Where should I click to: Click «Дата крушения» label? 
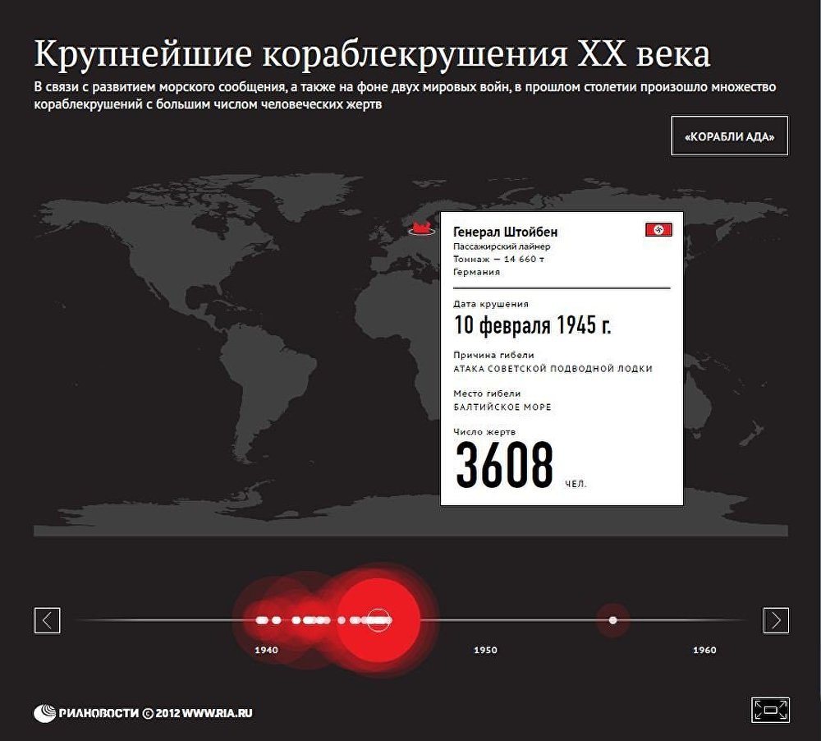(491, 304)
